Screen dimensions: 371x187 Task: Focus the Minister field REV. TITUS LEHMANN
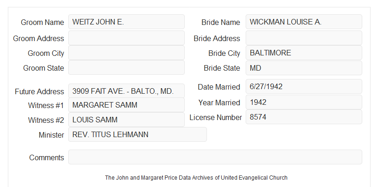tap(137, 134)
